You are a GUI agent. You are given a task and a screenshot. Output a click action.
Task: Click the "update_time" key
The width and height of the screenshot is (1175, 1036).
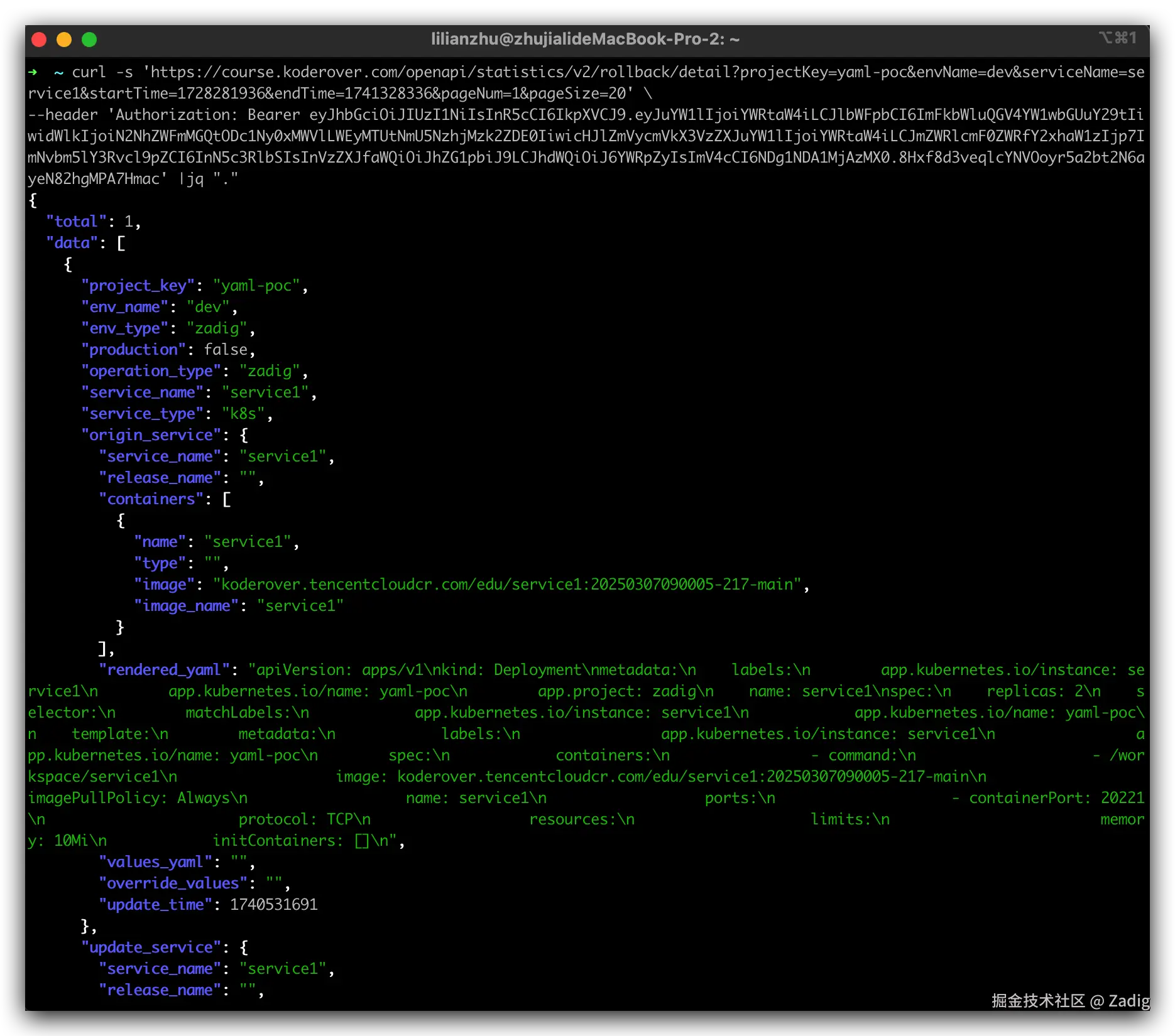155,905
